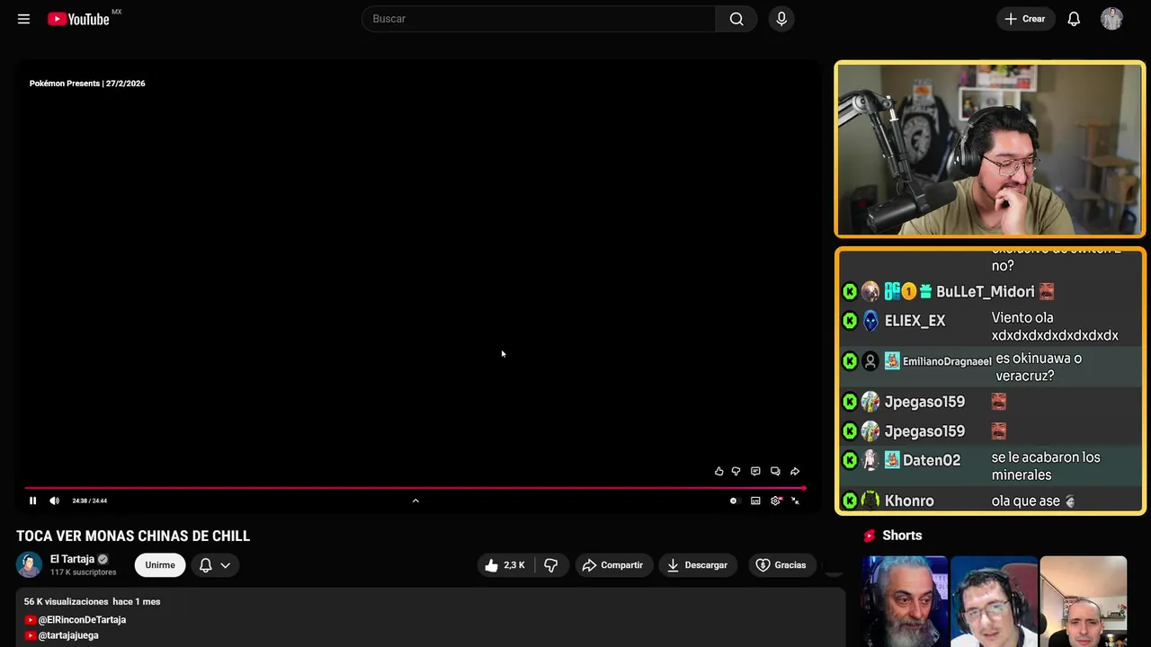Mute the video with the speaker icon
1151x647 pixels.
(x=54, y=501)
